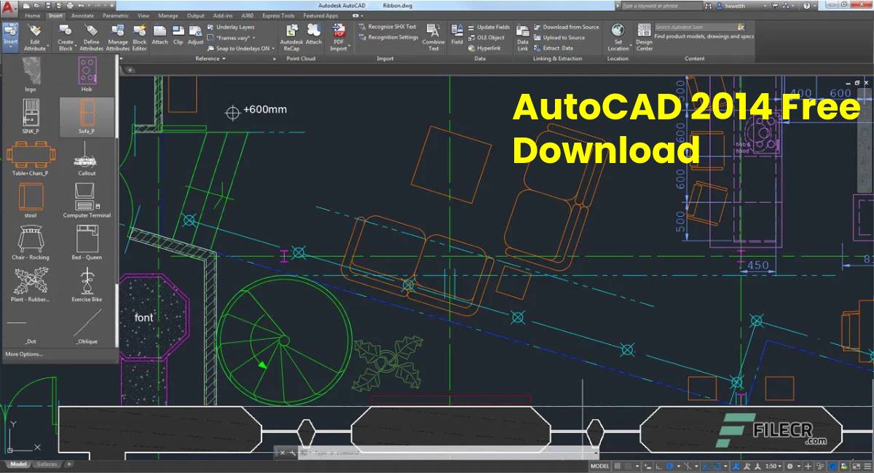Insert a Field
This screenshot has width=874, height=473.
[457, 35]
